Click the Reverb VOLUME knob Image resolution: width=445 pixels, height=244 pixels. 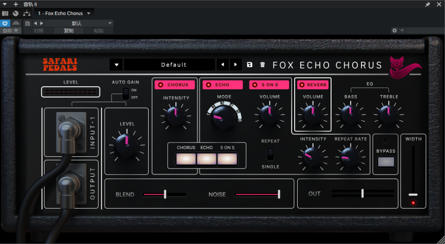tap(313, 115)
